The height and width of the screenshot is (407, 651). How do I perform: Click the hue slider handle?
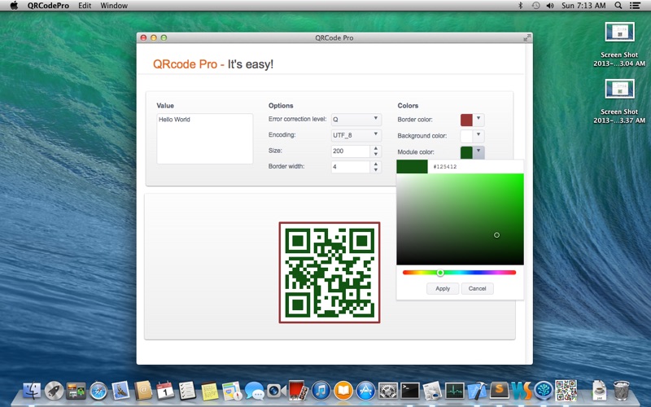[440, 273]
